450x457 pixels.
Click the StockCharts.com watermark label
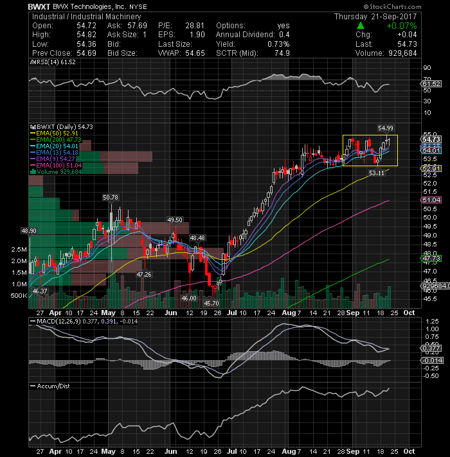click(x=393, y=6)
